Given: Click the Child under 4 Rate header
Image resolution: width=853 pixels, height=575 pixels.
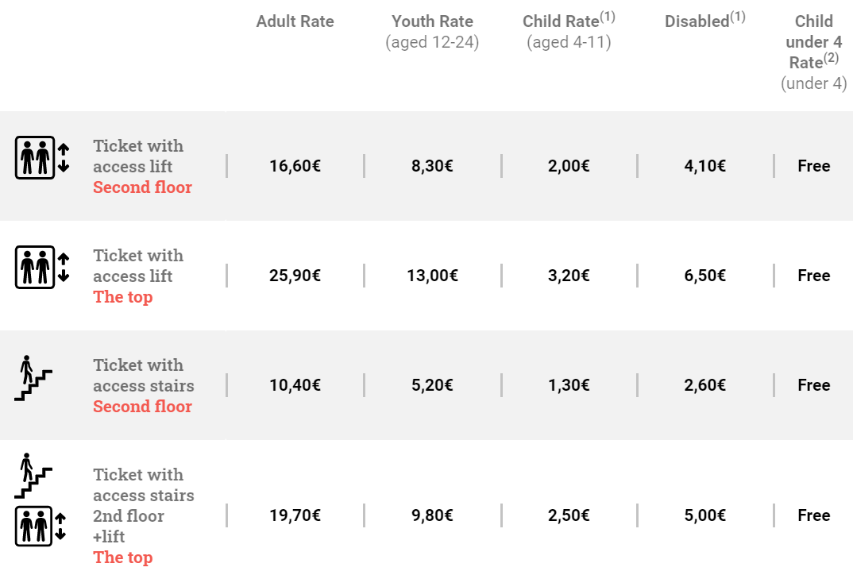Looking at the screenshot, I should (x=814, y=42).
